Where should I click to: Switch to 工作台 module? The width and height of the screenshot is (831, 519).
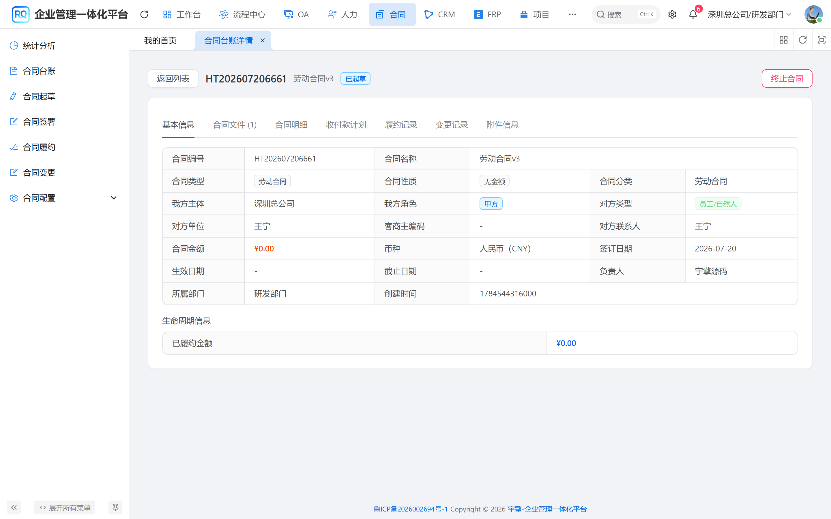[x=182, y=14]
